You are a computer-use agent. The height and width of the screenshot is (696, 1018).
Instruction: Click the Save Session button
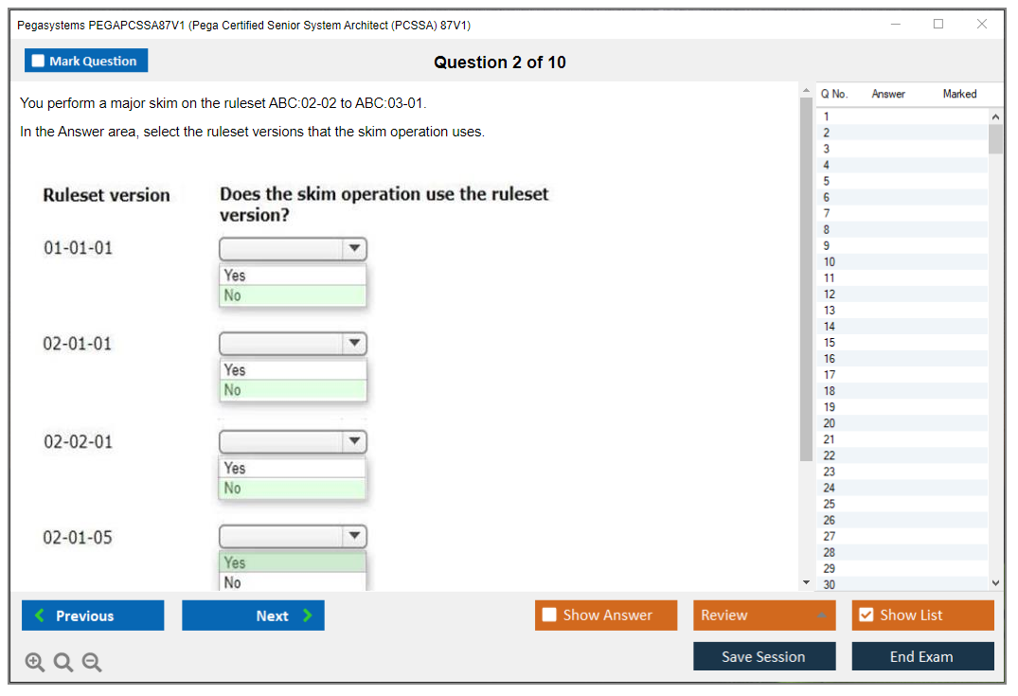(x=763, y=656)
